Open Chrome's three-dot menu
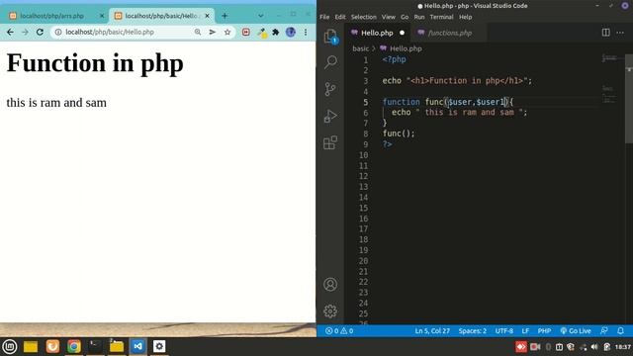Screen dimensions: 633x356 [306, 32]
